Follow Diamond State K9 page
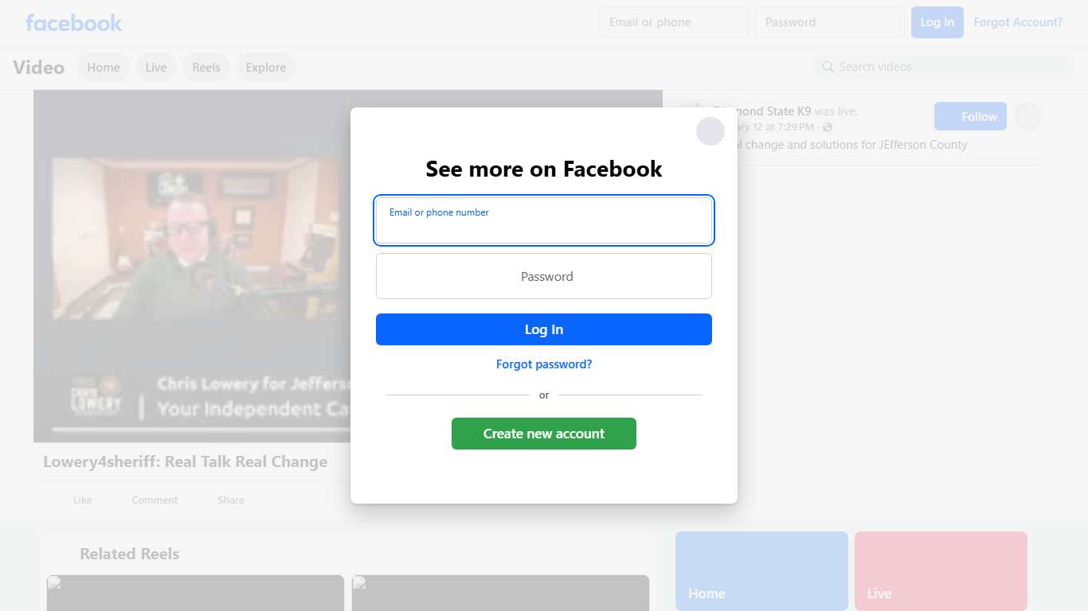The image size is (1088, 611). tap(970, 117)
